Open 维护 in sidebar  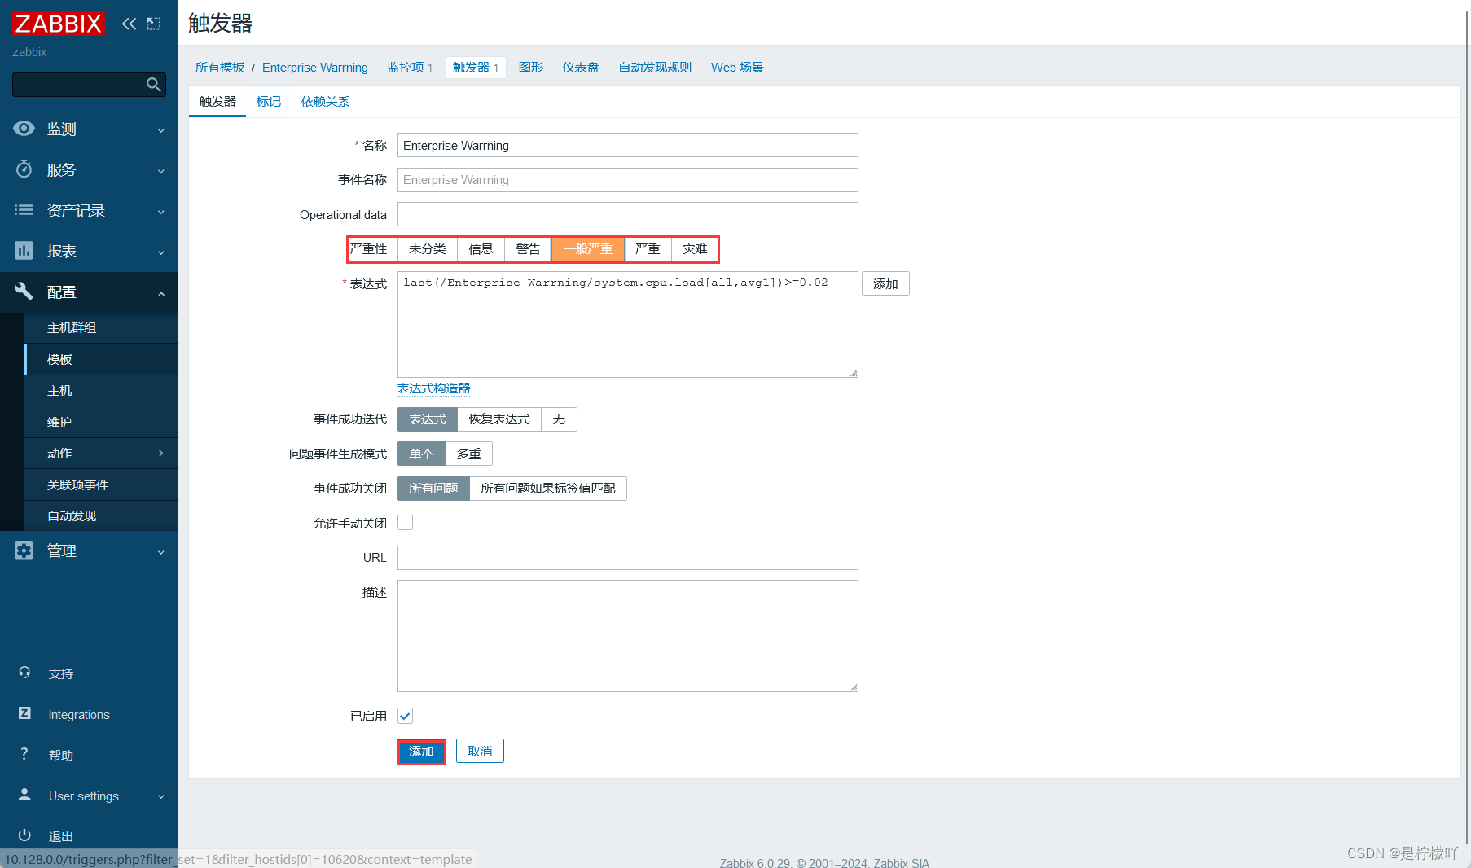(x=102, y=422)
